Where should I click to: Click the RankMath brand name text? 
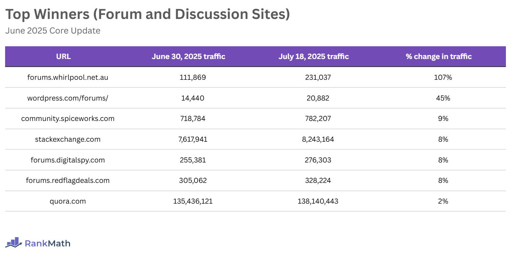(x=47, y=243)
